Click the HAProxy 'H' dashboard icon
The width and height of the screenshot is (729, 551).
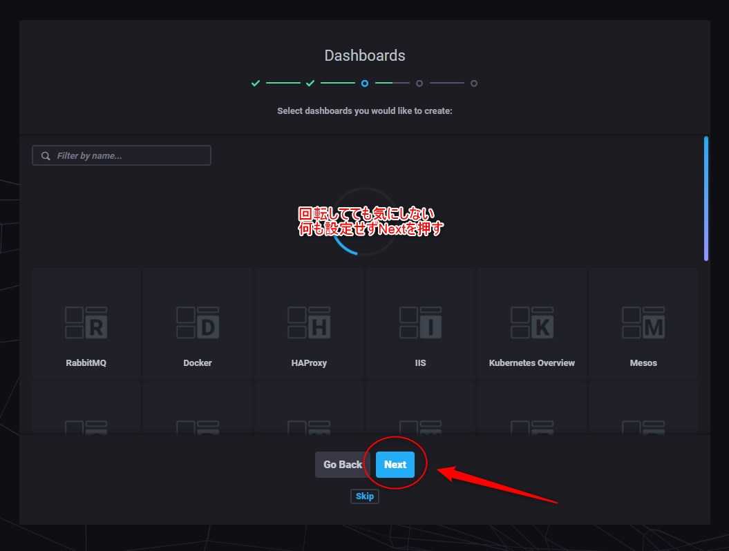point(309,322)
